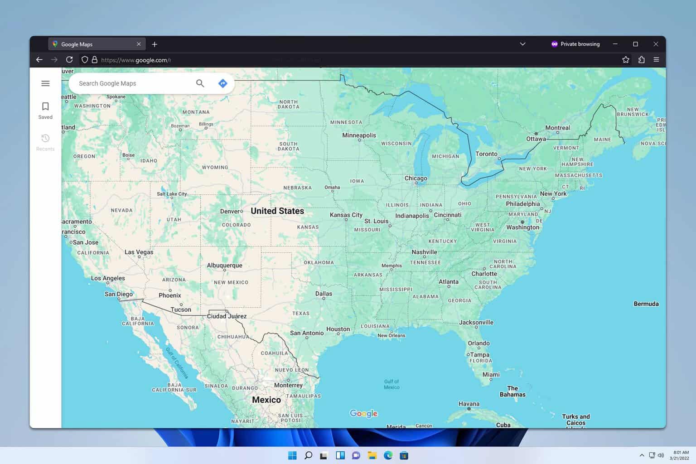
Task: Launch Microsoft Edge from the taskbar
Action: point(388,455)
